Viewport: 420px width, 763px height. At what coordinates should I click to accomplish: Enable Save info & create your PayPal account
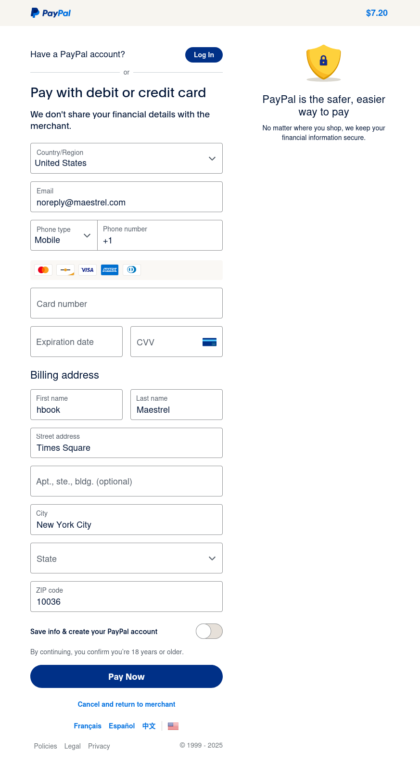[209, 631]
